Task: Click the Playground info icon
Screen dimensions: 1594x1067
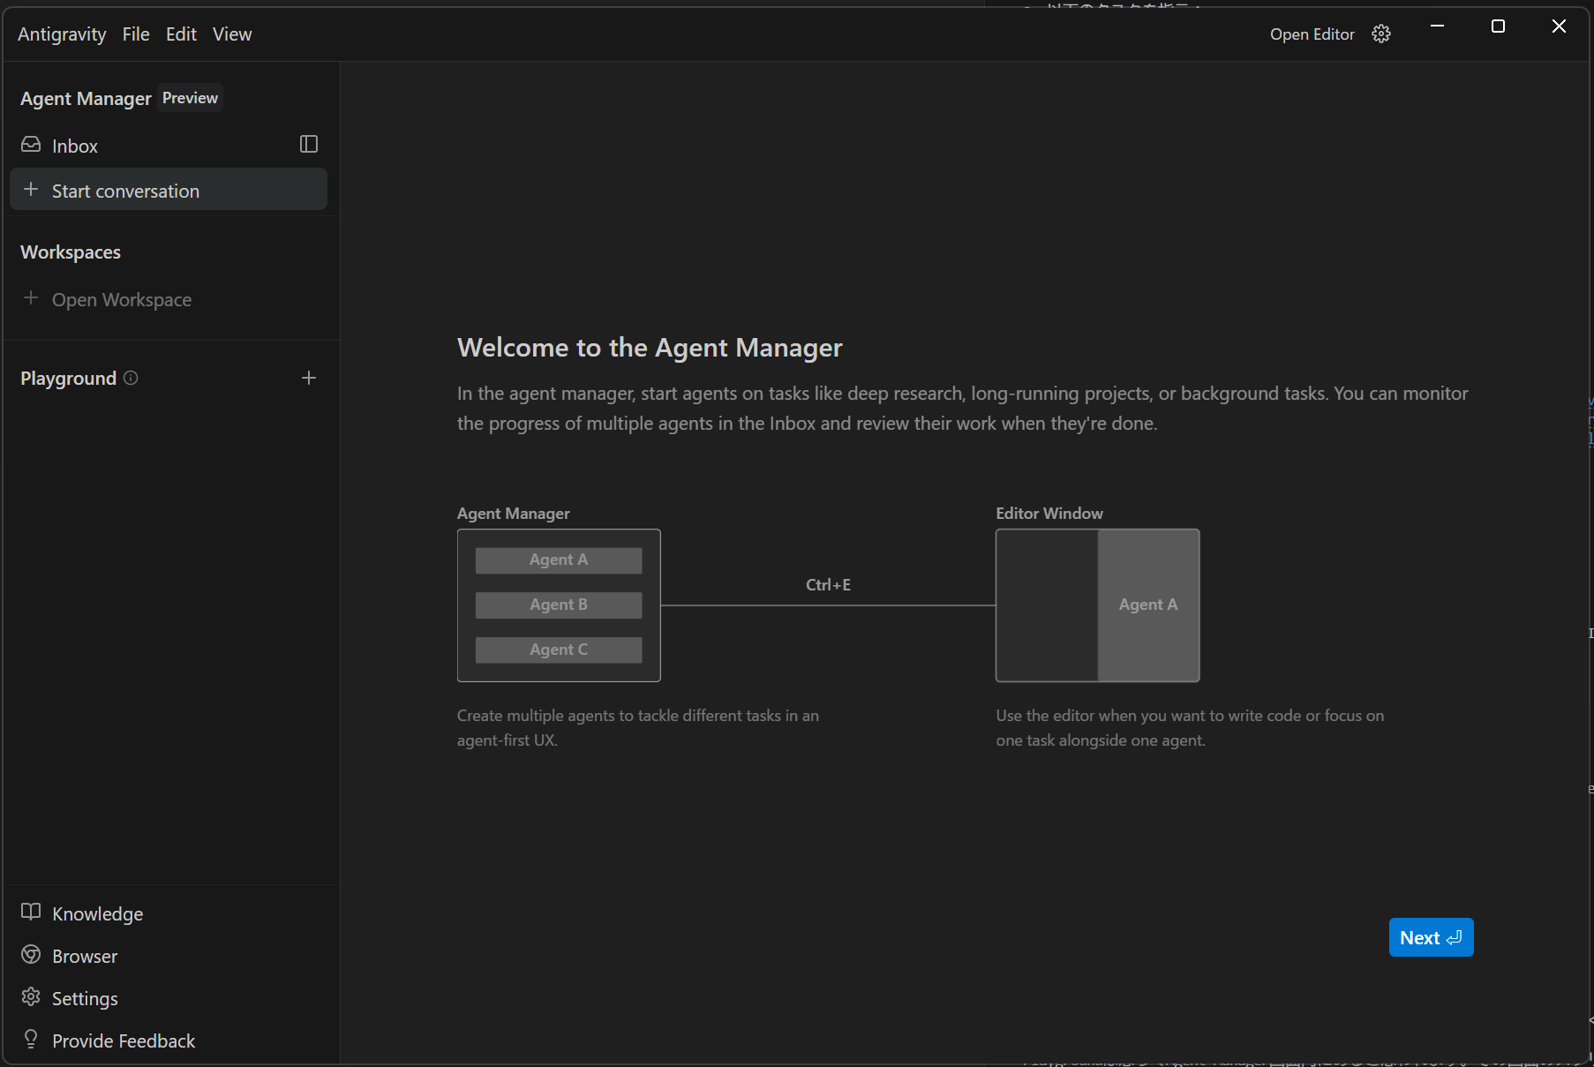Action: click(131, 378)
